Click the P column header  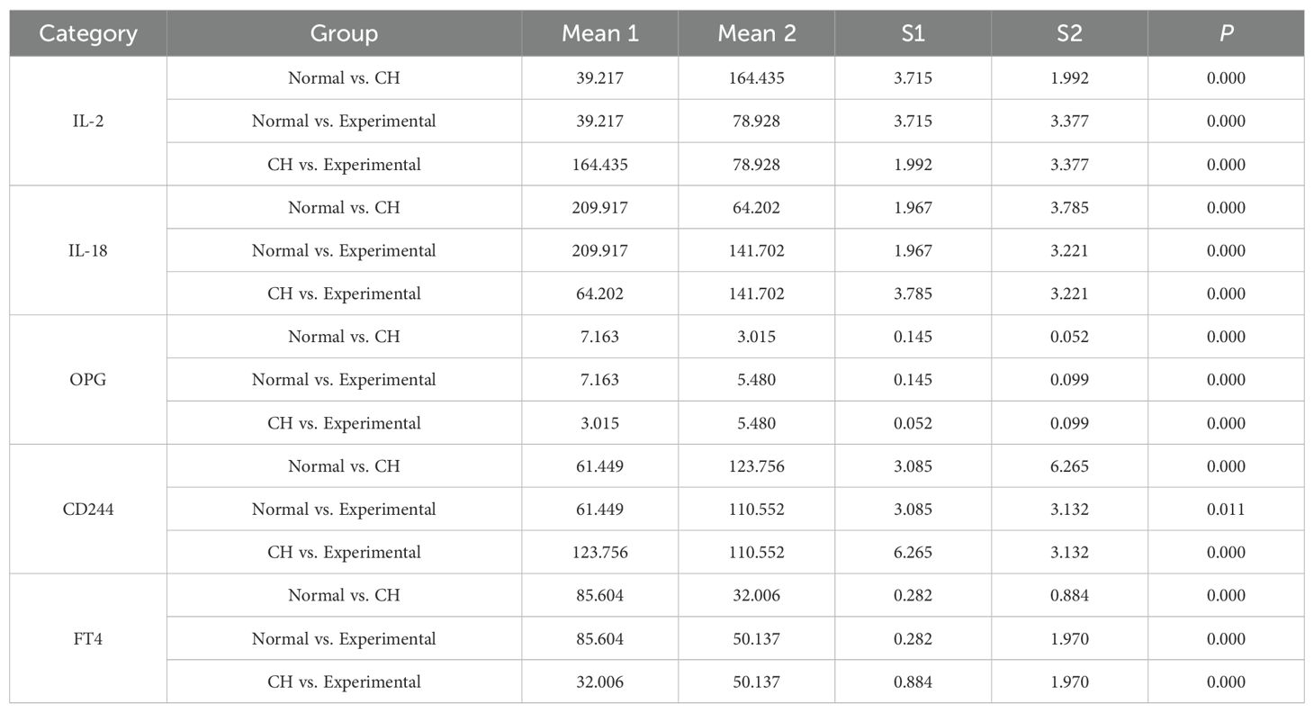tap(1226, 34)
